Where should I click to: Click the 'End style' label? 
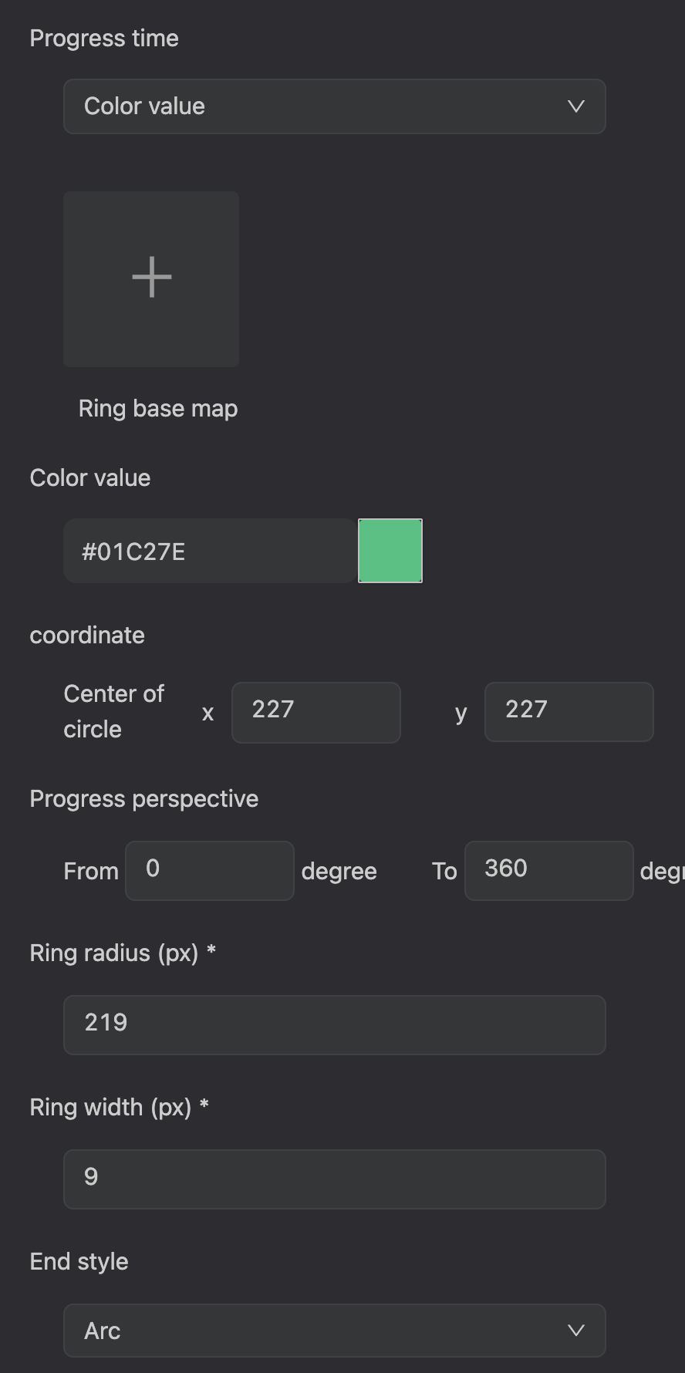coord(79,1262)
